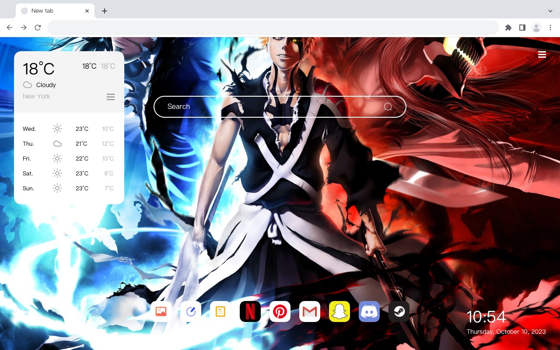Open the Extensions puzzle icon
The image size is (560, 350).
(508, 28)
